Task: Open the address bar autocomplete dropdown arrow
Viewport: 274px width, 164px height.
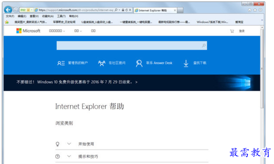Action: tap(119, 10)
